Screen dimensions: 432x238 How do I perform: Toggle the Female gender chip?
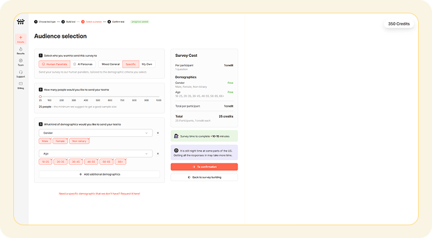(60, 141)
